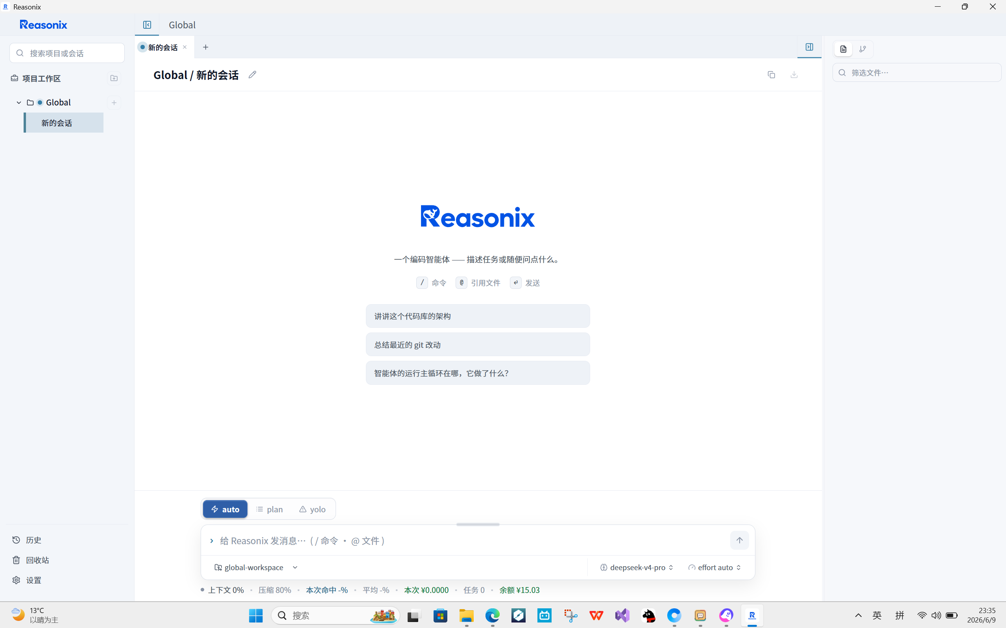Expand the input box chevron
This screenshot has width=1006, height=628.
click(212, 541)
